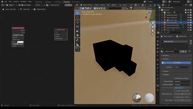The image size is (193, 109).
Task: Select the Annotate tool
Action: (78, 40)
